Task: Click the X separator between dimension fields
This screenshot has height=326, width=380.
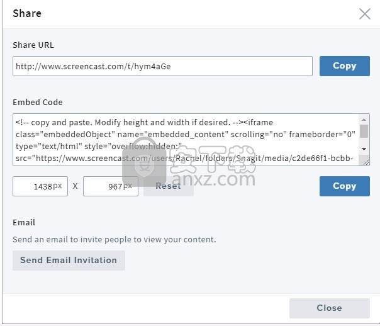Action: point(75,186)
